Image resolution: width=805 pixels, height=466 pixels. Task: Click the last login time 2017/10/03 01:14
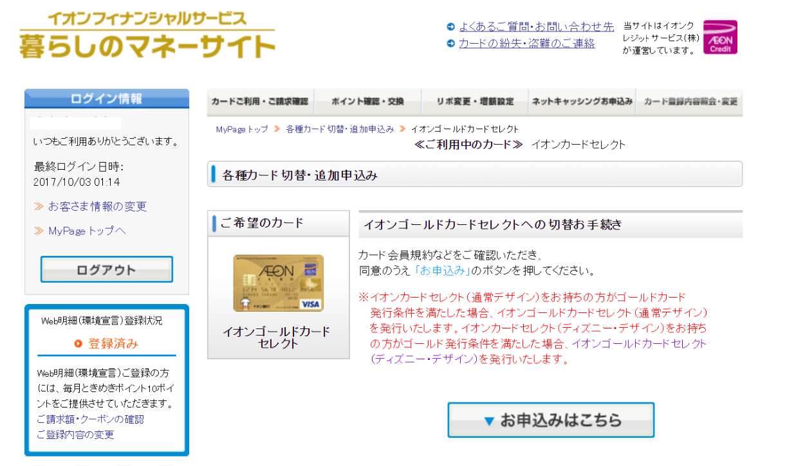77,182
